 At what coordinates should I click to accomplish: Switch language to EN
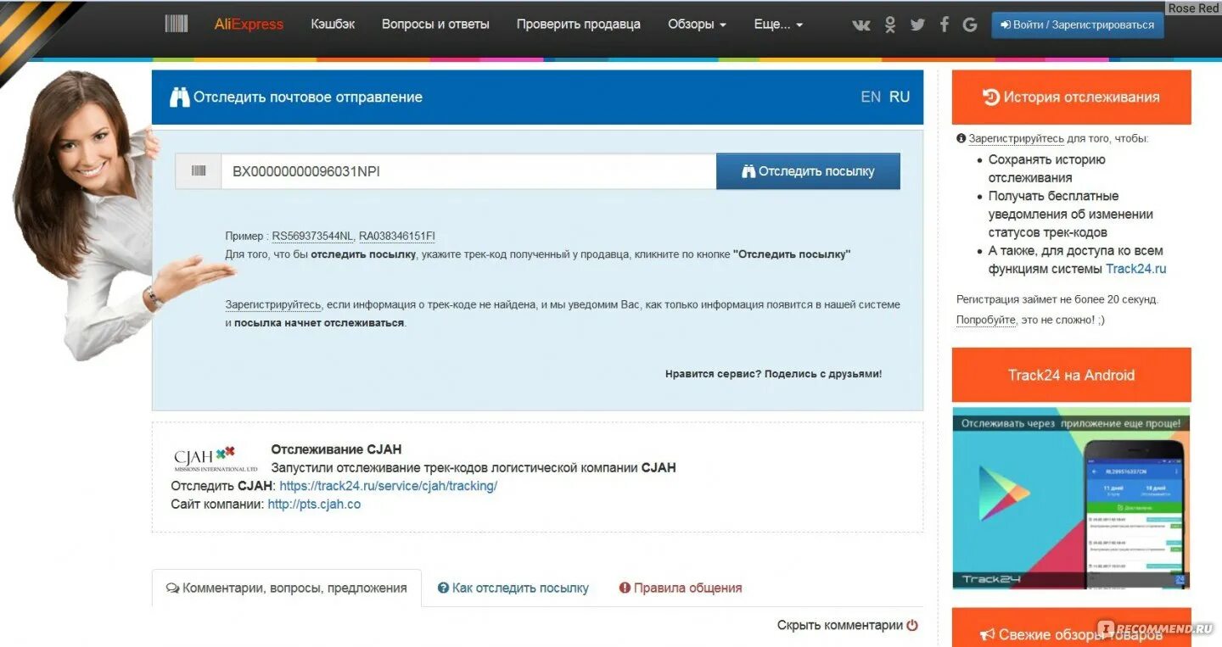871,97
